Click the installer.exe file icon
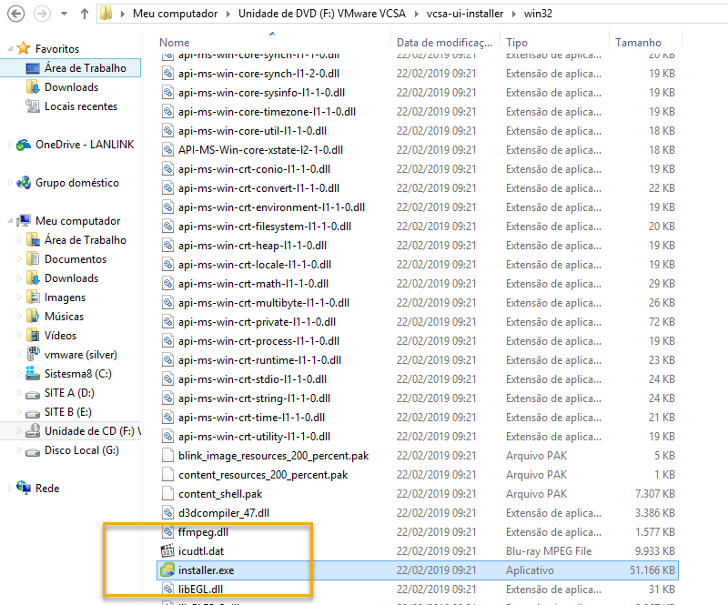 point(167,570)
